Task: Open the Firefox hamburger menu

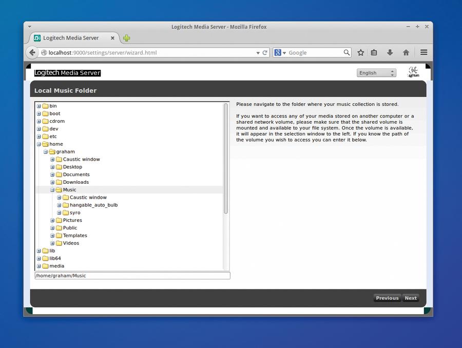Action: (x=423, y=52)
